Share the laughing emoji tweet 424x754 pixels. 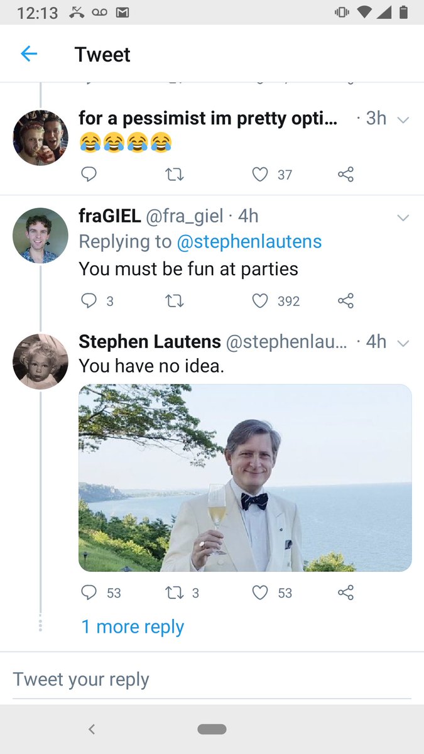[x=345, y=174]
